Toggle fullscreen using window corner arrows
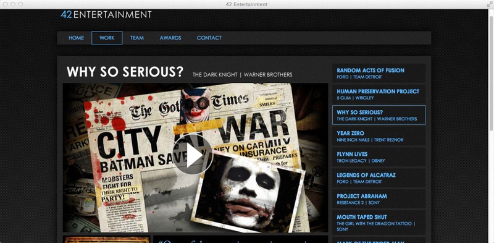 tap(489, 4)
